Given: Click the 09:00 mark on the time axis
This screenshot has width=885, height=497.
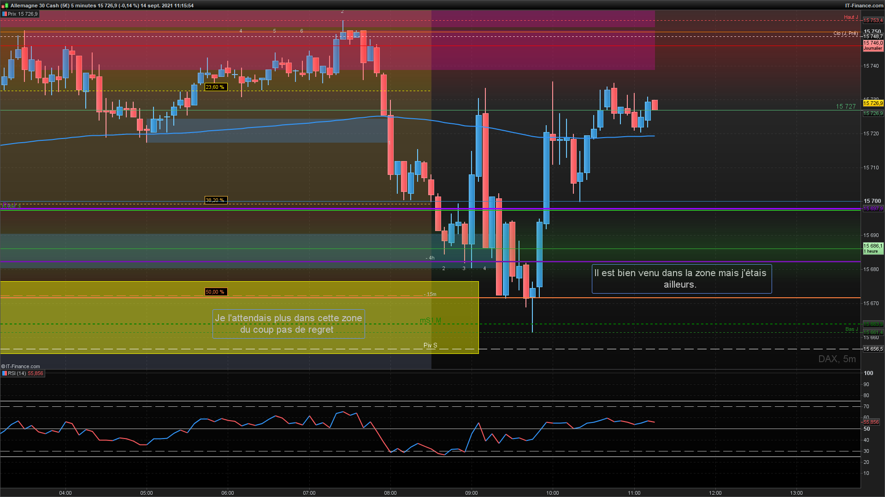Looking at the screenshot, I should coord(471,493).
